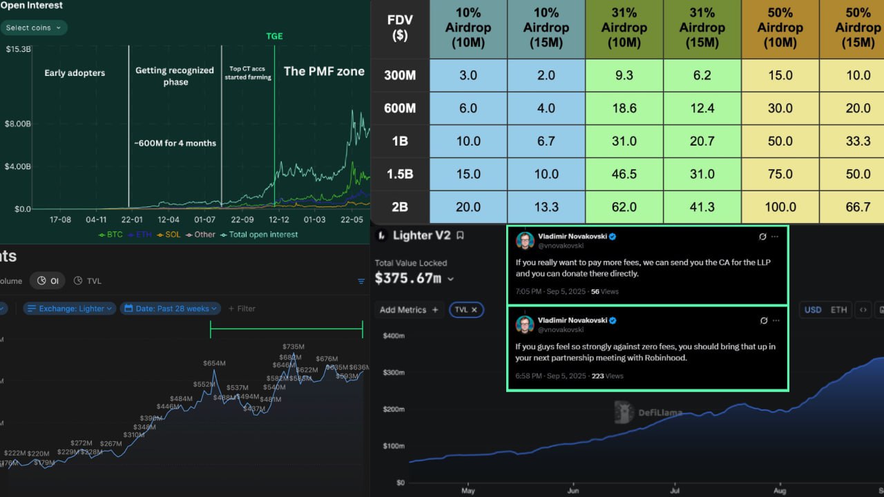Open the Exchange: Lighter filter dropdown

[69, 309]
